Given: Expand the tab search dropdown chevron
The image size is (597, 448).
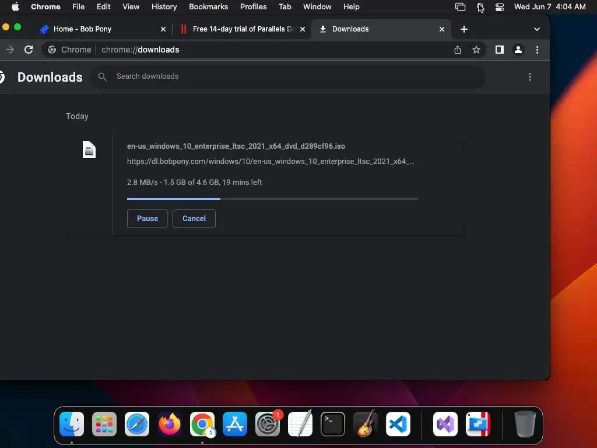Looking at the screenshot, I should pos(536,29).
